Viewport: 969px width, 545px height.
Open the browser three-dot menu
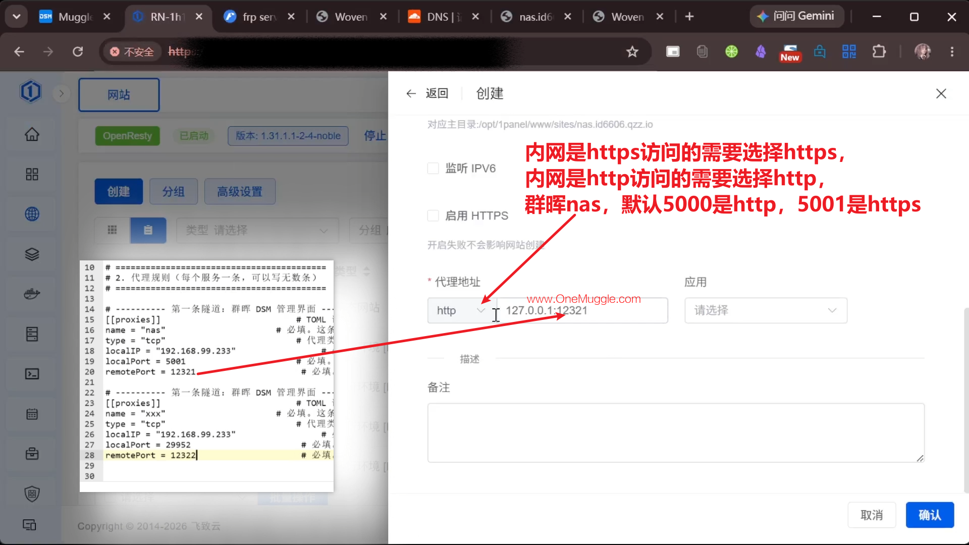(952, 51)
